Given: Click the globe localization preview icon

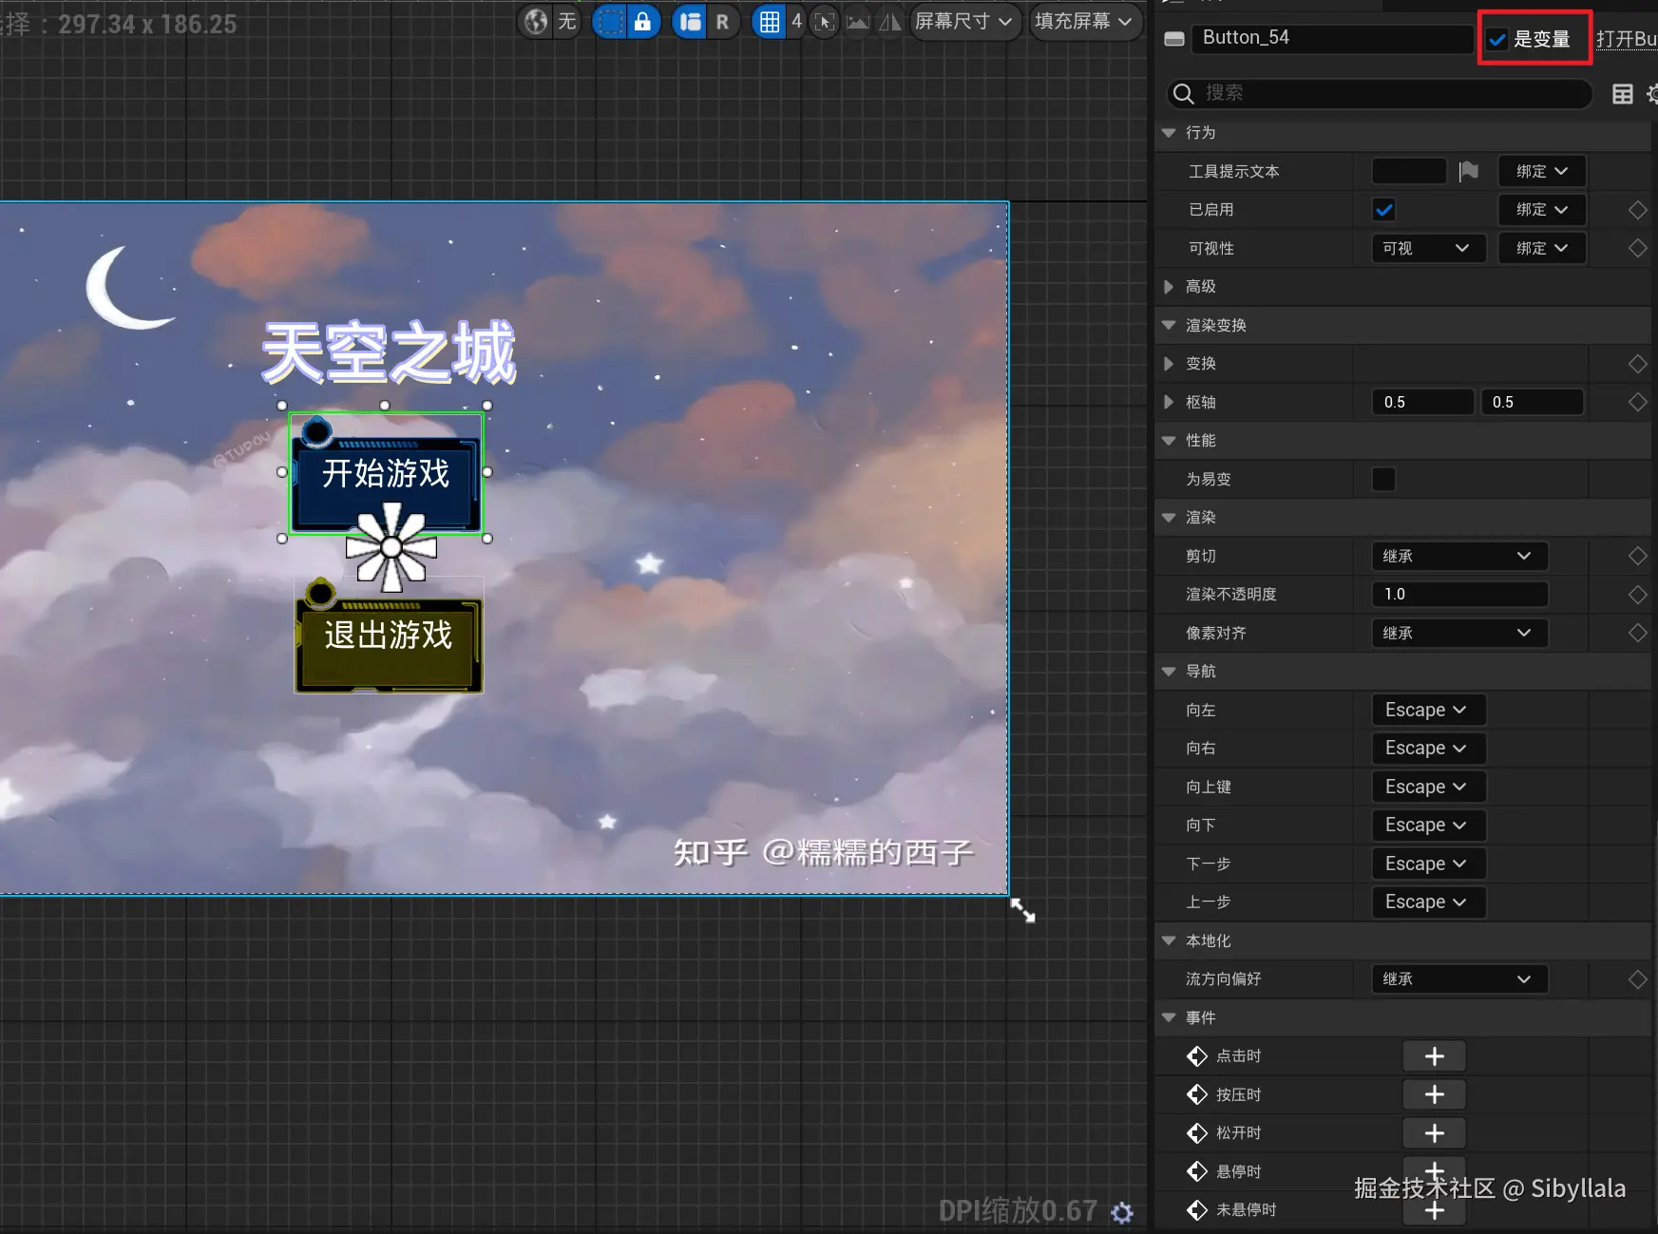Looking at the screenshot, I should 537,21.
